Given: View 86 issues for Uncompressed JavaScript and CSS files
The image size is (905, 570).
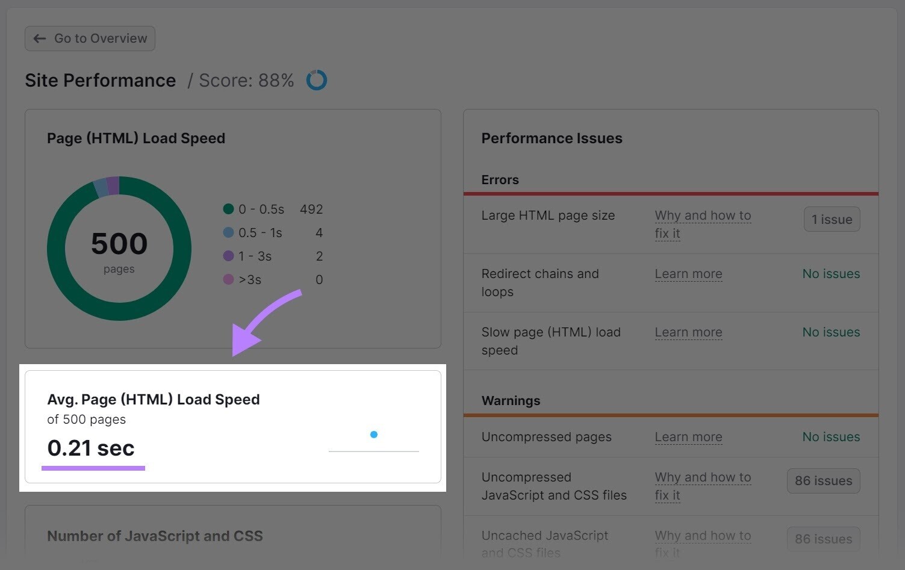Looking at the screenshot, I should tap(823, 480).
